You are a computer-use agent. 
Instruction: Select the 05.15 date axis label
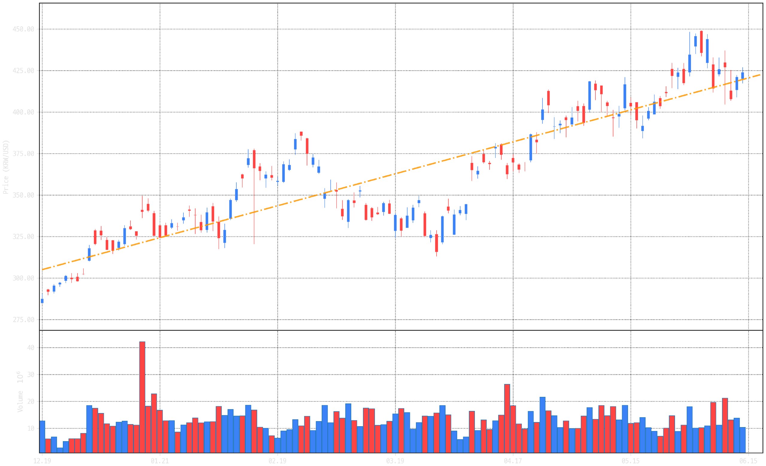pyautogui.click(x=630, y=461)
